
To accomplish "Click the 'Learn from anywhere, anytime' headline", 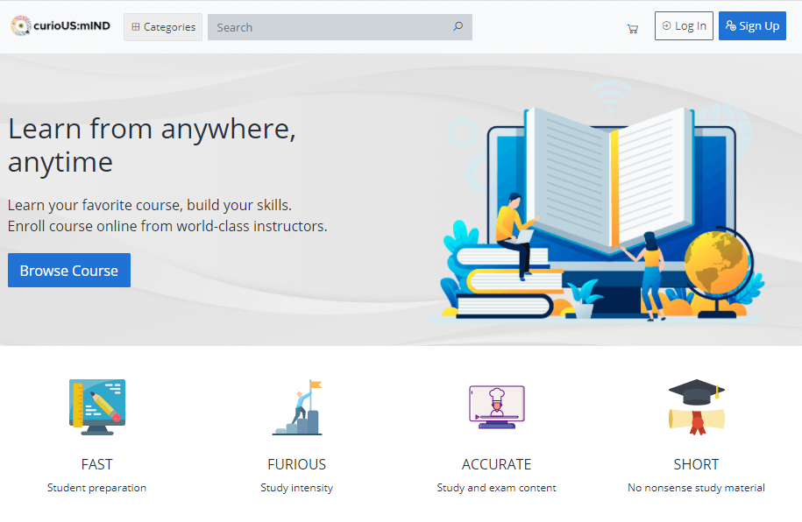I will (152, 145).
